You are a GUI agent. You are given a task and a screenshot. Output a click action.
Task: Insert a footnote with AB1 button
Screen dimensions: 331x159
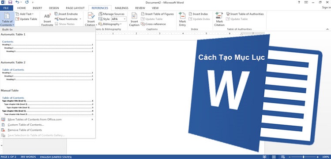point(47,20)
